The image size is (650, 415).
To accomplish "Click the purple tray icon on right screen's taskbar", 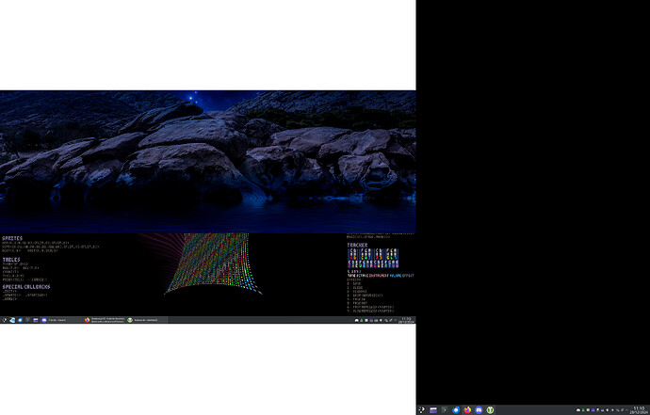I will [x=593, y=410].
